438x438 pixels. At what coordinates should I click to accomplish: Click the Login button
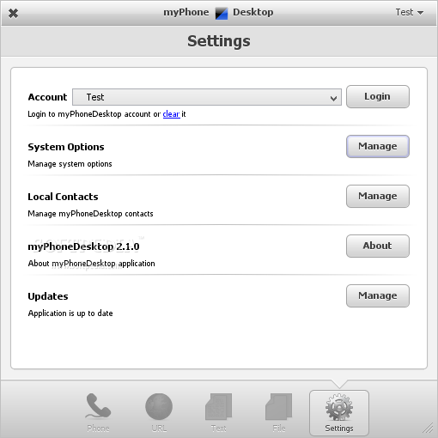[x=378, y=96]
